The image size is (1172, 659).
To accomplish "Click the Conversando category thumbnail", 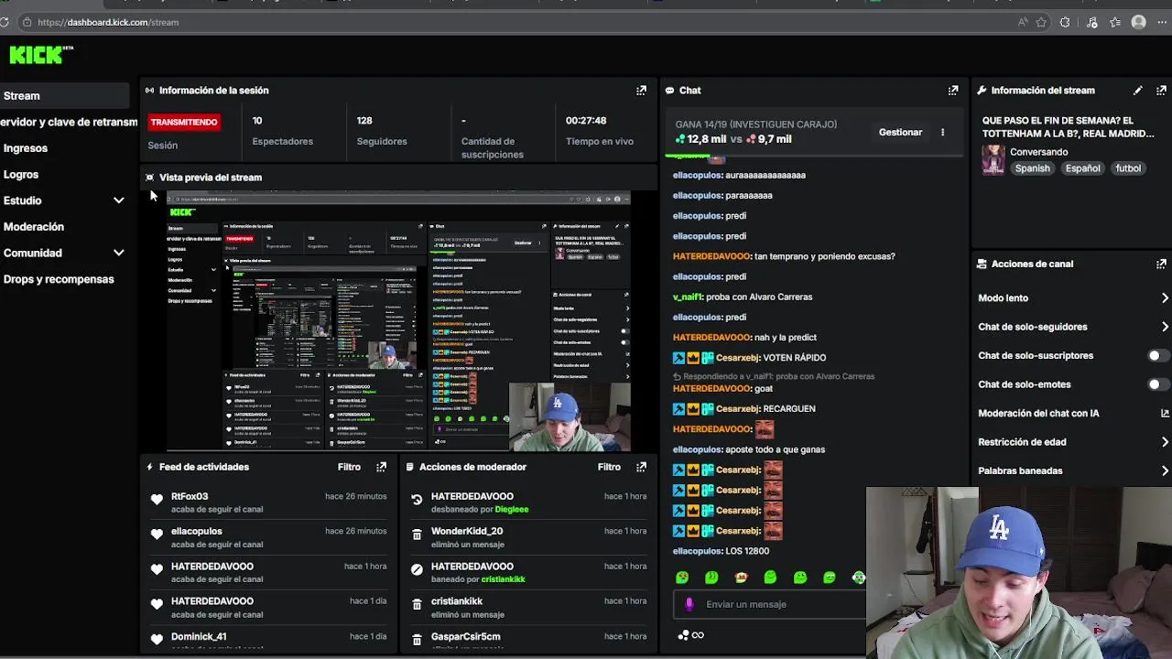I will click(x=993, y=159).
